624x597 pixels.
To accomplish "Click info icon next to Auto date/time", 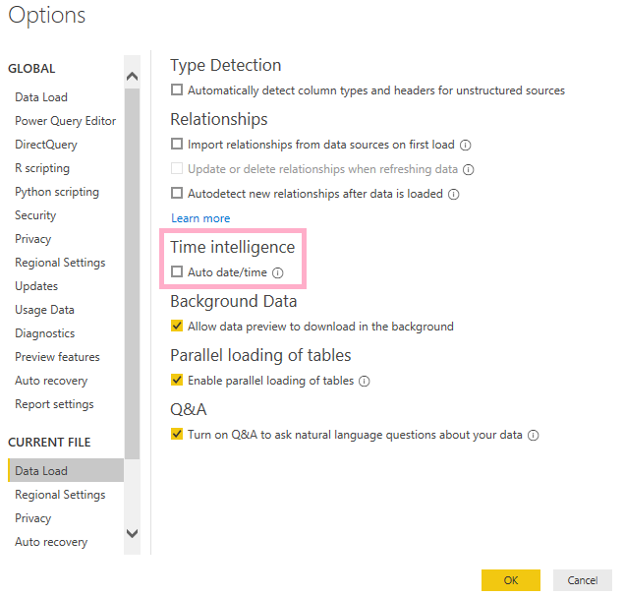I will point(278,272).
